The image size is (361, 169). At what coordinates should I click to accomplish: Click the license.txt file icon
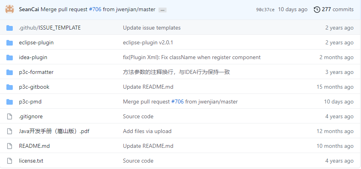coord(10,161)
